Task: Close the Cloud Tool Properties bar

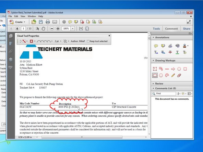Action: click(x=109, y=36)
